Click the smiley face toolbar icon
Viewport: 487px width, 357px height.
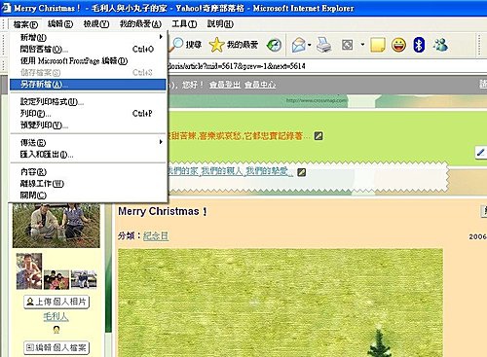pyautogui.click(x=398, y=45)
